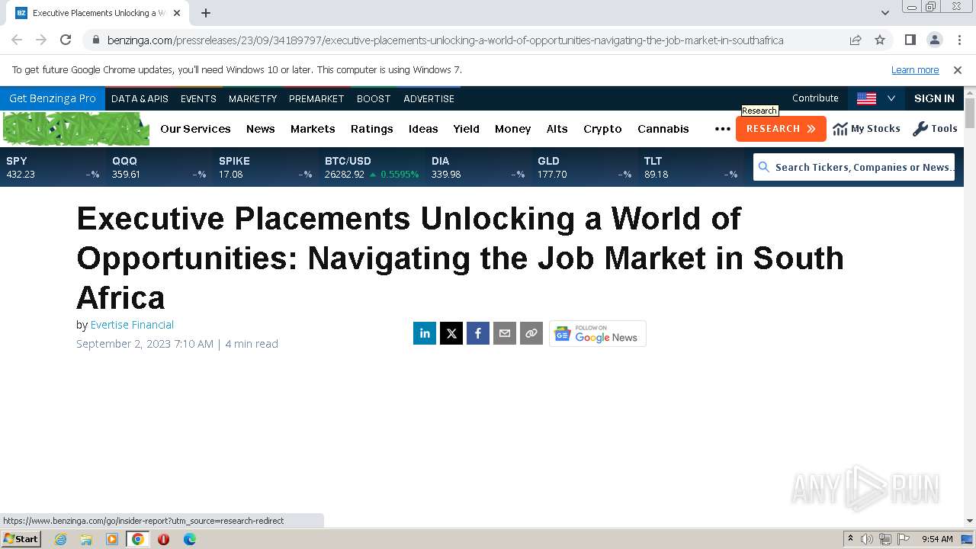Open the Money nav item
This screenshot has height=549, width=976.
point(512,129)
